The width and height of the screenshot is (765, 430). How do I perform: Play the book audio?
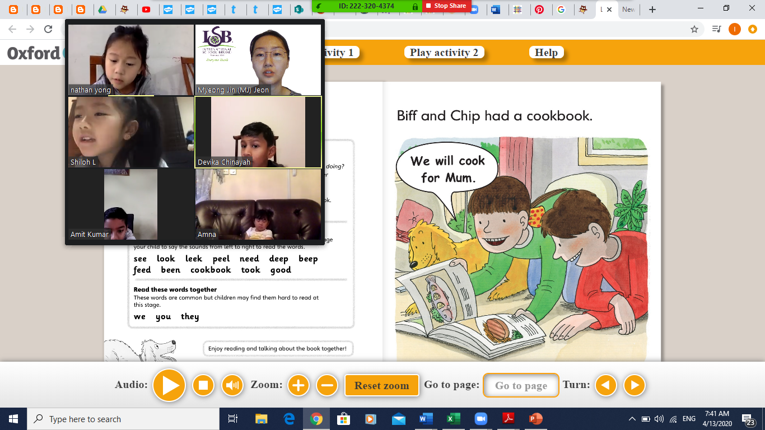169,385
